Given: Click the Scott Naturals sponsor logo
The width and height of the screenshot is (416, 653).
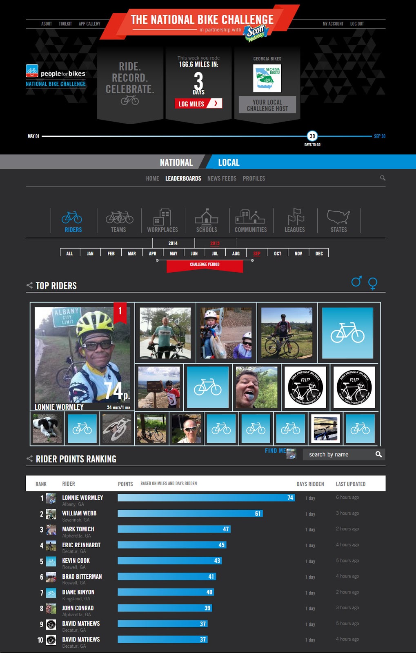Looking at the screenshot, I should 256,33.
